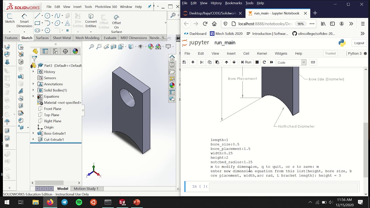The width and height of the screenshot is (370, 208).
Task: Click the Smart Dimension tool
Action: coord(24,21)
